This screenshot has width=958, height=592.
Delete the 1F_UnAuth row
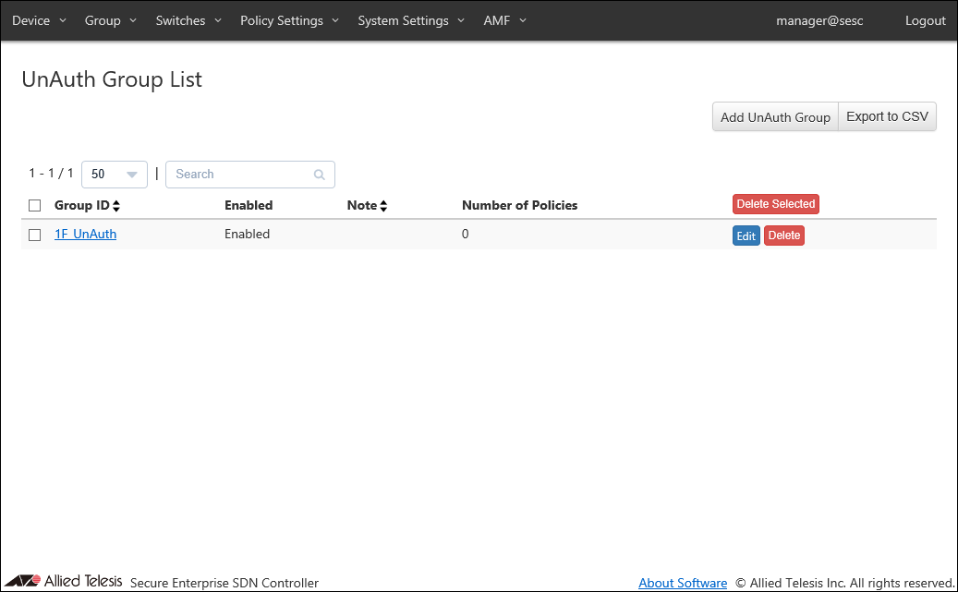pos(784,236)
